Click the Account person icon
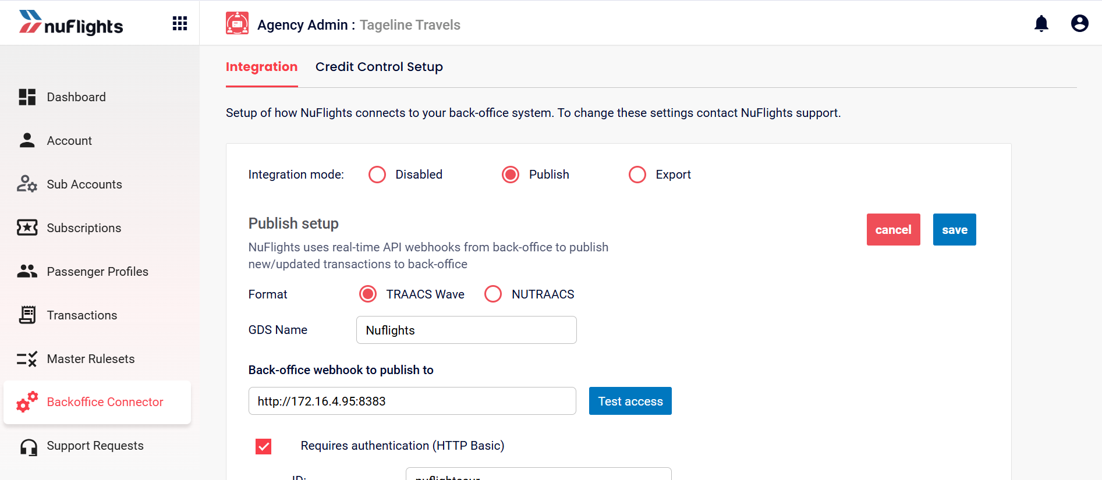1102x480 pixels. pyautogui.click(x=27, y=140)
